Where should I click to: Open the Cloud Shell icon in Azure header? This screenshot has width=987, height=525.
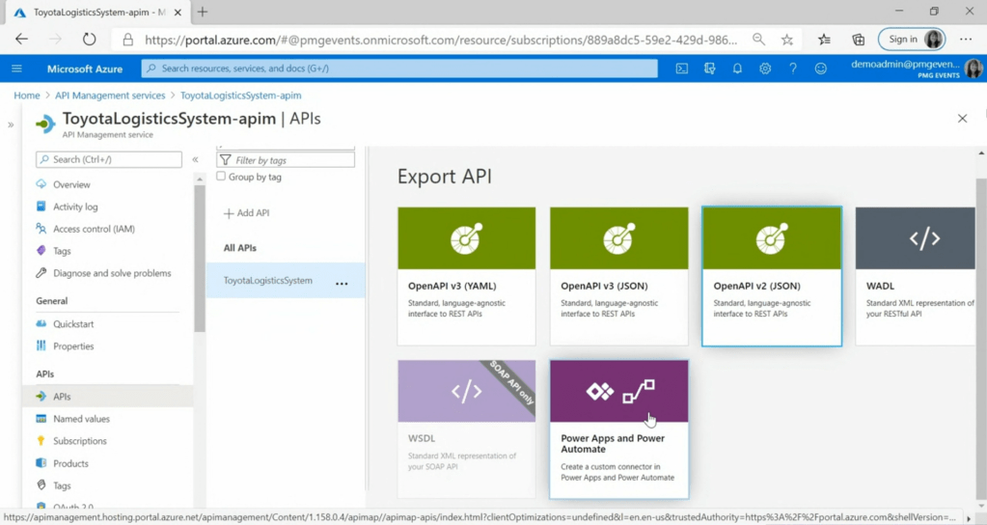(x=682, y=69)
